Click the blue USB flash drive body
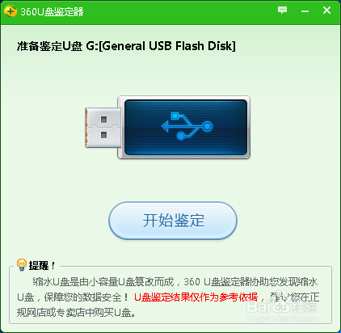The image size is (341, 333). coord(185,127)
